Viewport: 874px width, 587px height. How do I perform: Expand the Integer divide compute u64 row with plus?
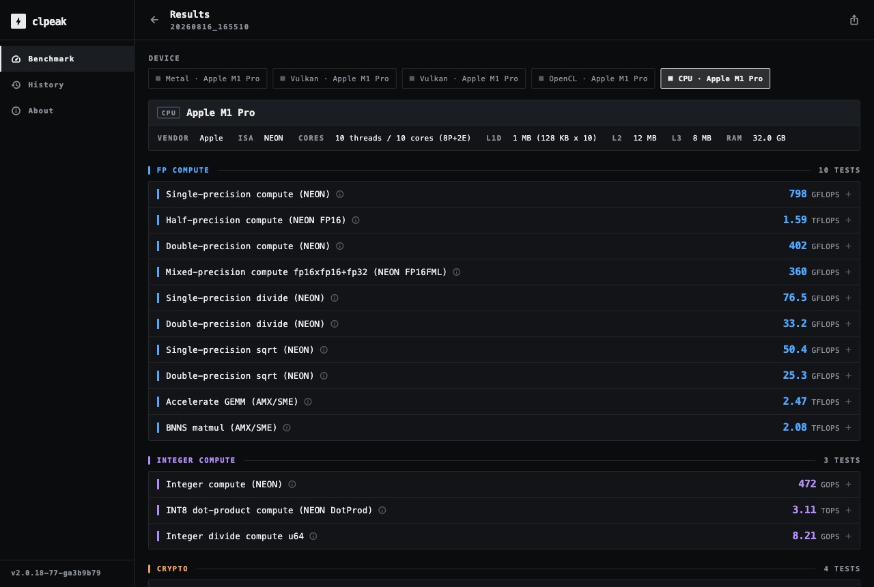pyautogui.click(x=849, y=536)
